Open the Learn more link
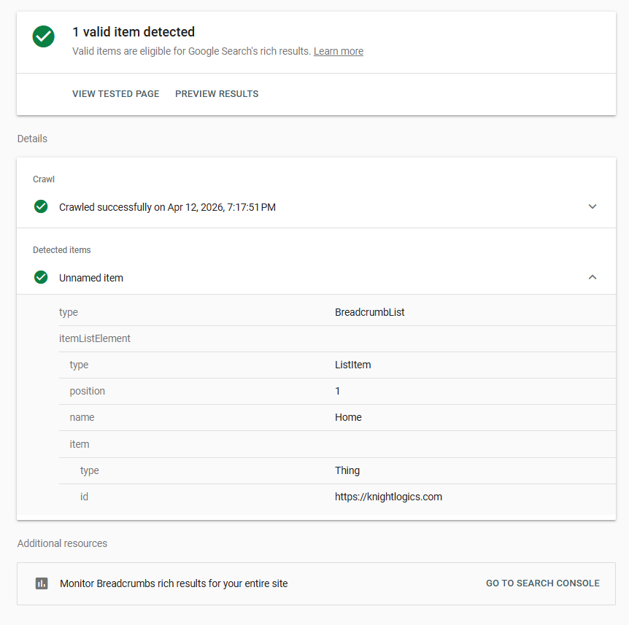 point(338,51)
